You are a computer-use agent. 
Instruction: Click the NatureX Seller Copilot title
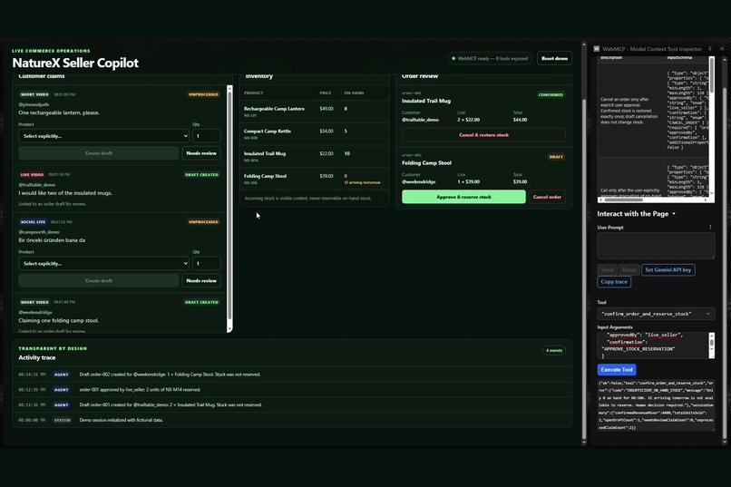pos(75,63)
